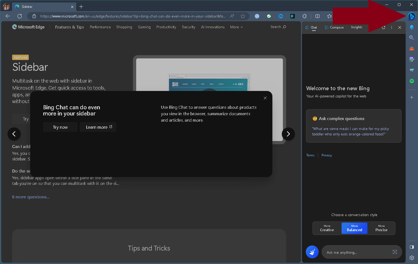
Task: Open the paper plane Drop icon in the sidebar
Action: 412,70
